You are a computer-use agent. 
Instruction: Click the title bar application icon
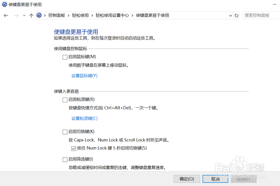click(x=4, y=4)
